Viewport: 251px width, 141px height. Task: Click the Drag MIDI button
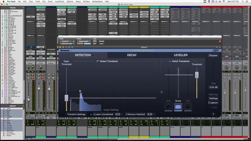(x=214, y=107)
